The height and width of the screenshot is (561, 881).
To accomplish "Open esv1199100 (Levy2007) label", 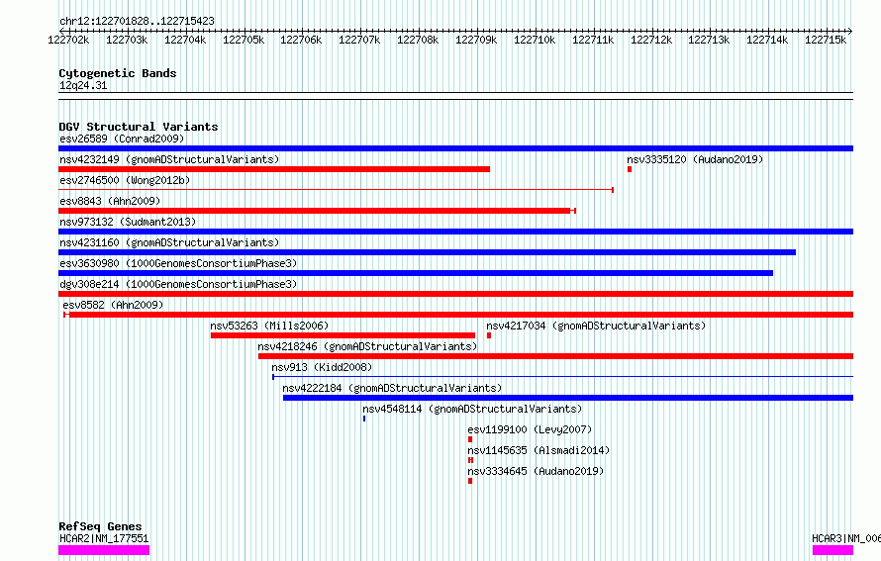I will [530, 429].
